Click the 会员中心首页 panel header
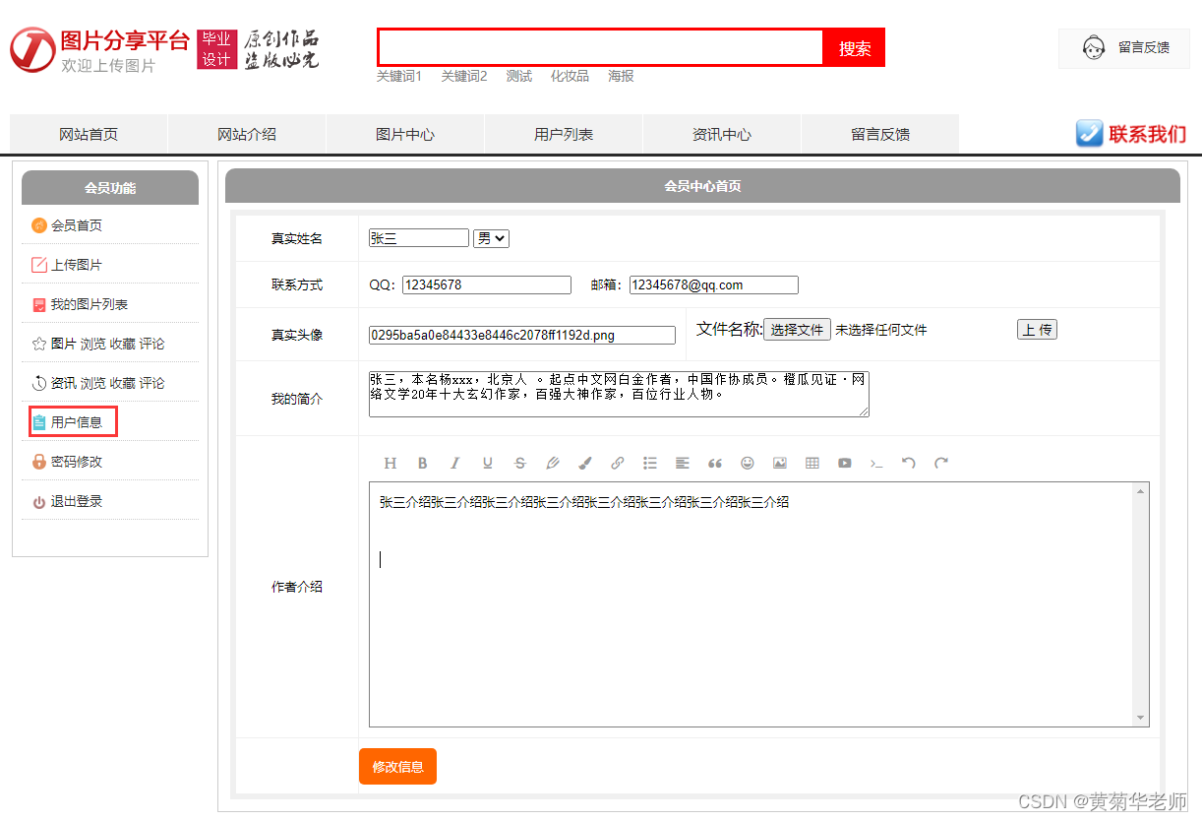 click(x=702, y=186)
